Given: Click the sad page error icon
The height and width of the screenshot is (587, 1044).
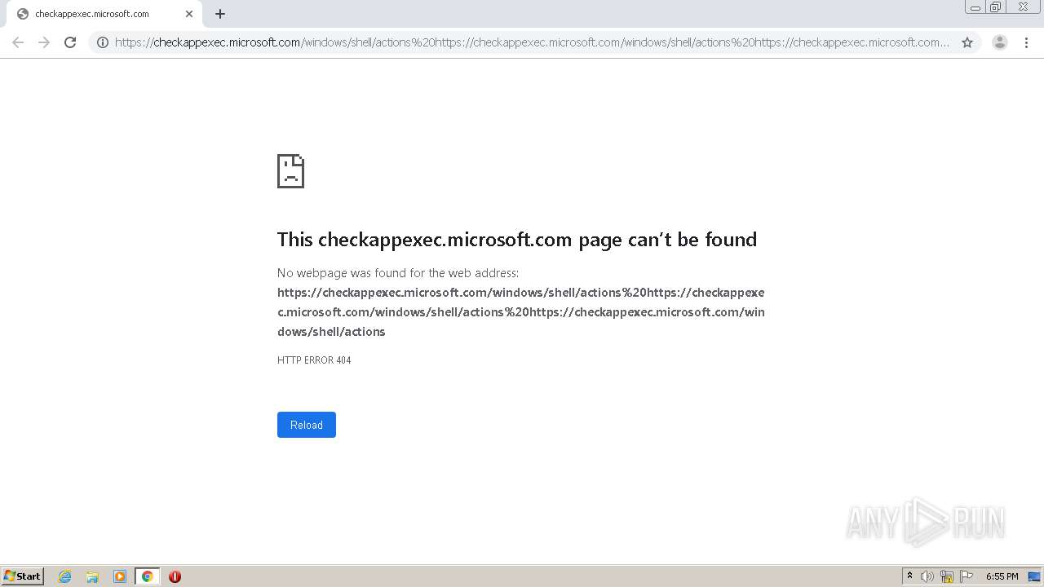Looking at the screenshot, I should (x=290, y=171).
